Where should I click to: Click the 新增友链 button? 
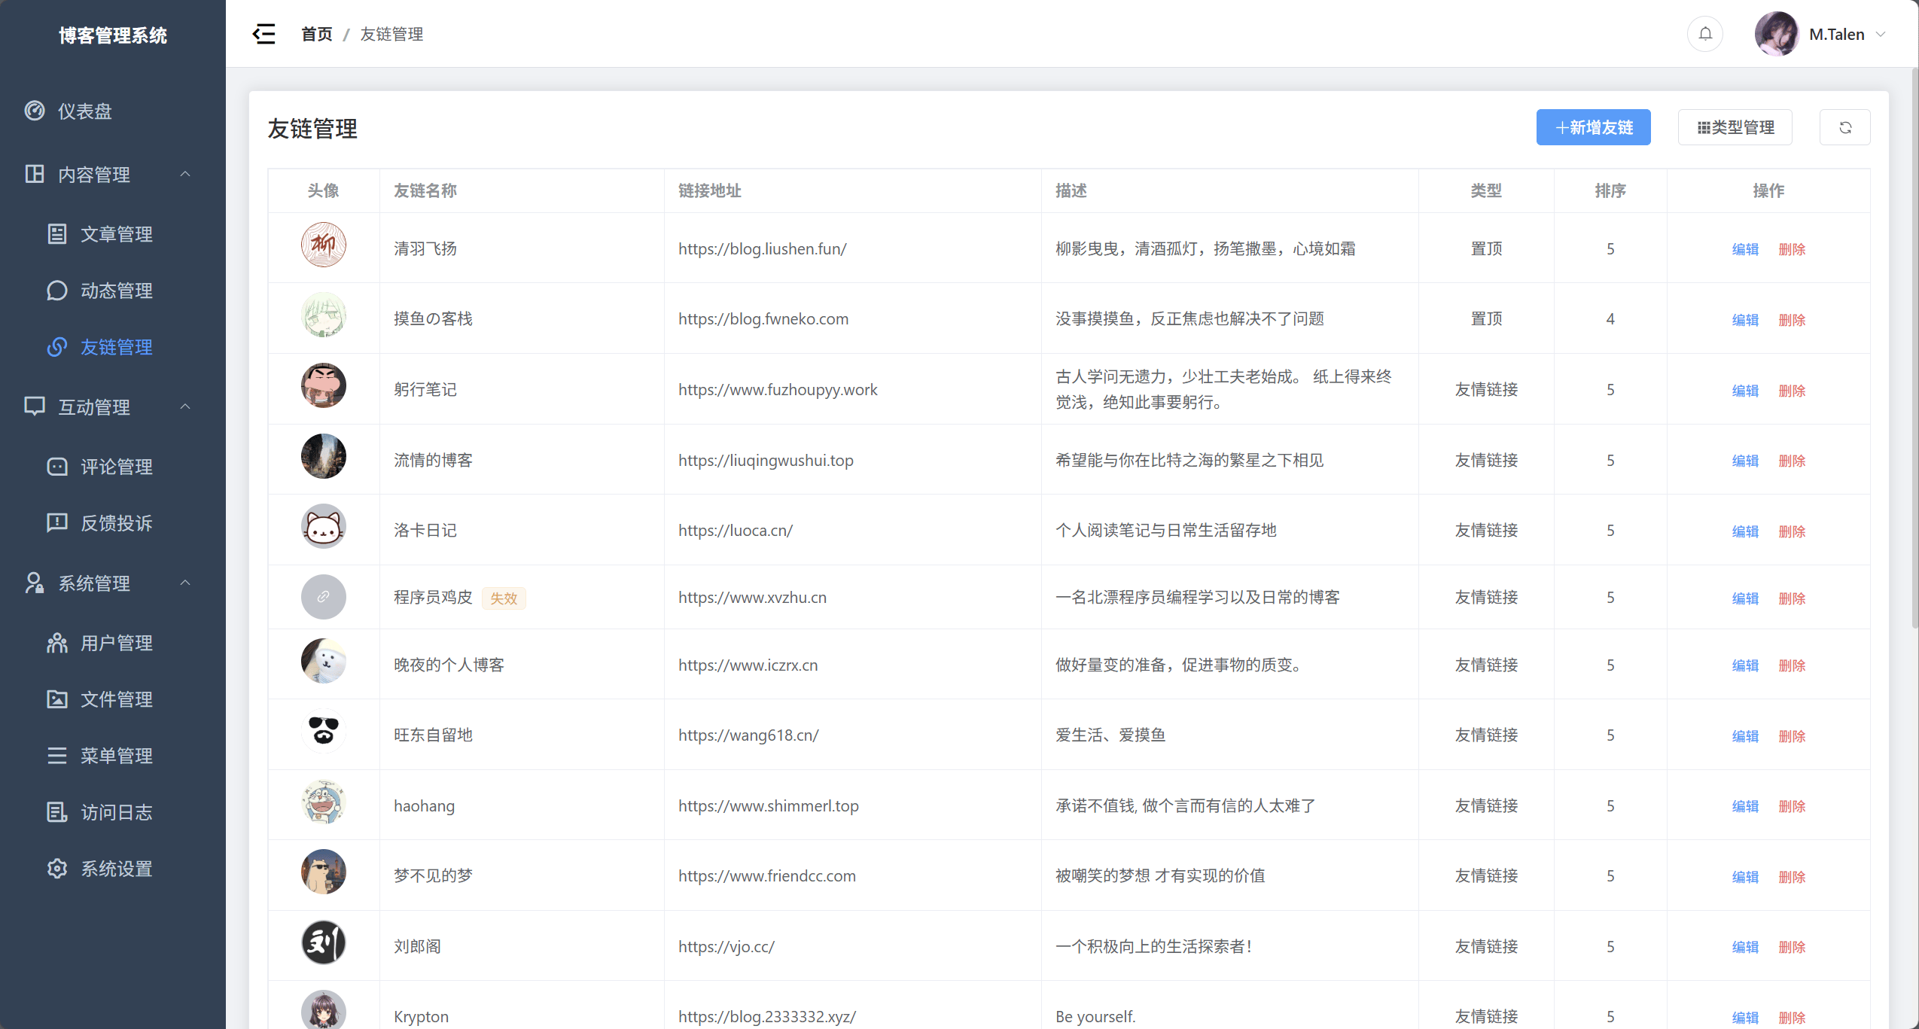pos(1592,127)
